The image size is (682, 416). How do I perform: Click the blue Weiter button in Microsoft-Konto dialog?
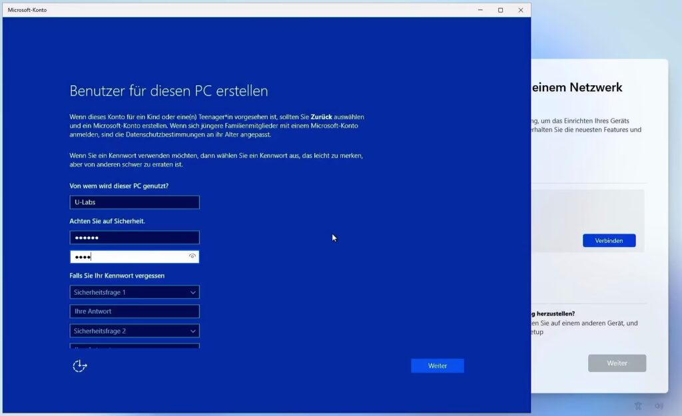coord(437,366)
